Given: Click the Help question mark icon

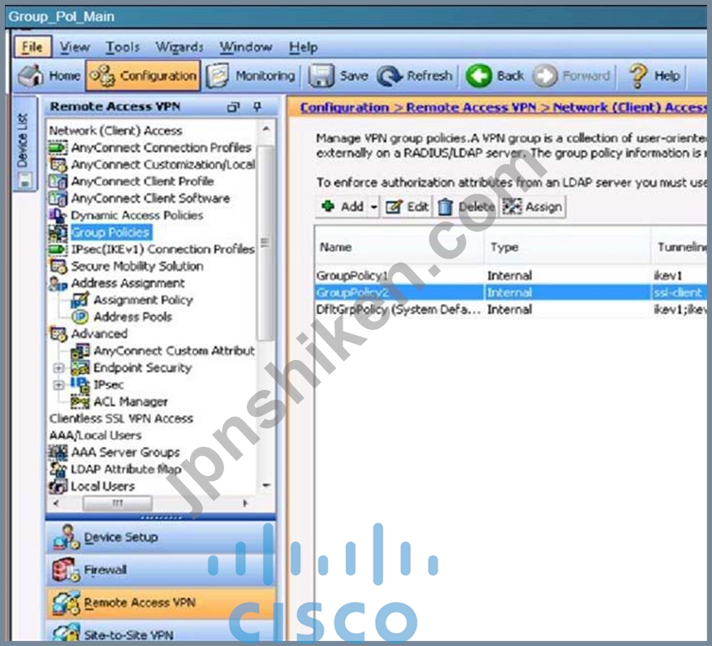Looking at the screenshot, I should pos(638,76).
